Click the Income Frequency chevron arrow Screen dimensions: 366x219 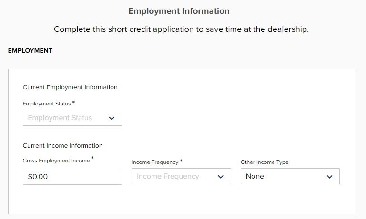click(x=221, y=177)
